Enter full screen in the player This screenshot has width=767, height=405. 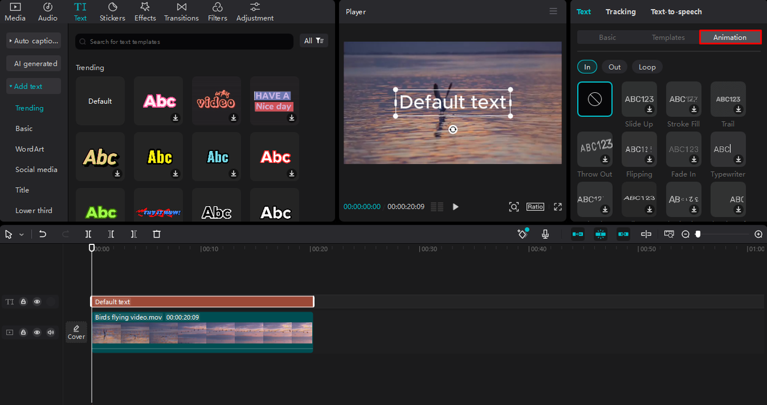pos(558,207)
